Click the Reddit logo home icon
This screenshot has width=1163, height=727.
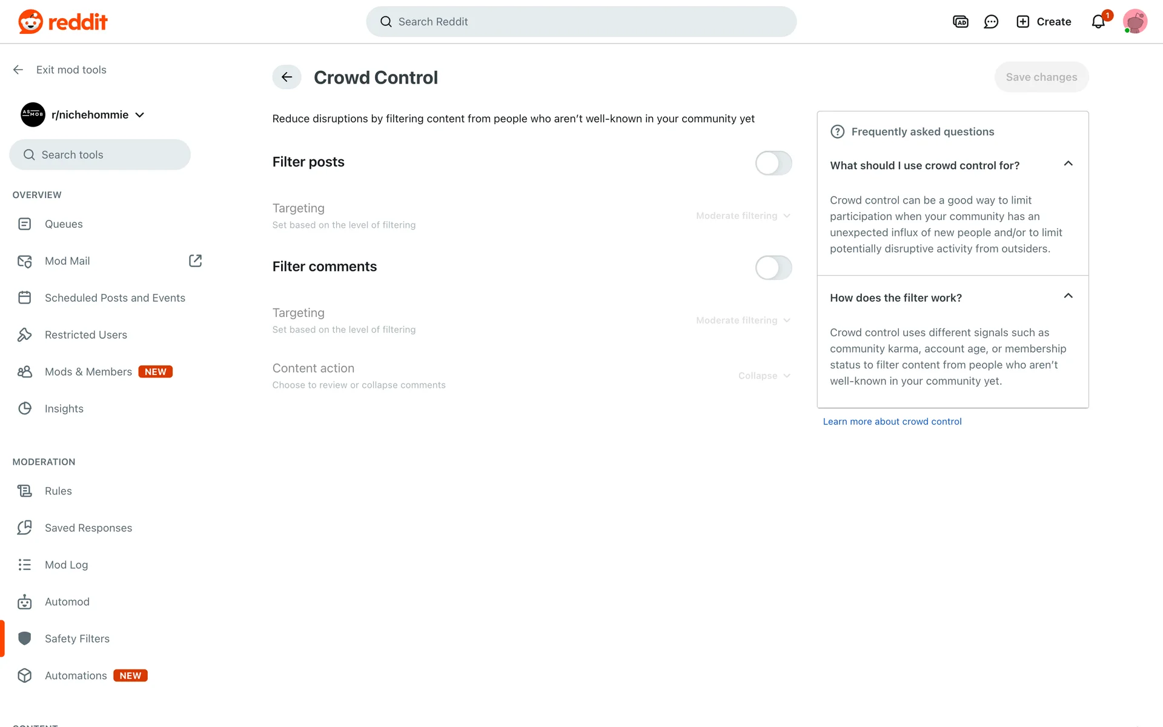click(62, 22)
